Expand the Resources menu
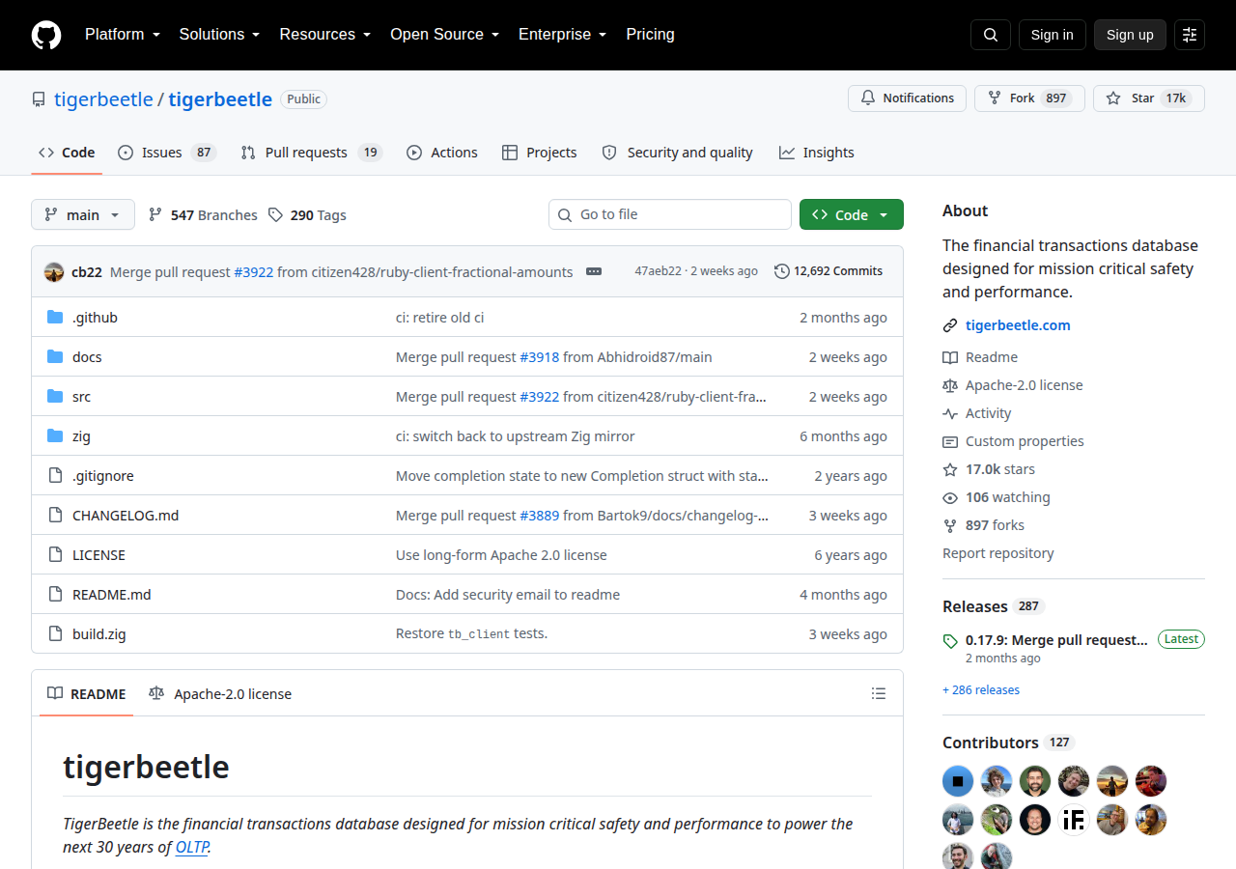Viewport: 1236px width, 869px height. pyautogui.click(x=325, y=35)
